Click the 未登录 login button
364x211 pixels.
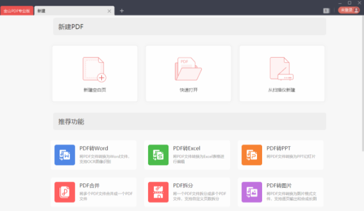point(349,10)
